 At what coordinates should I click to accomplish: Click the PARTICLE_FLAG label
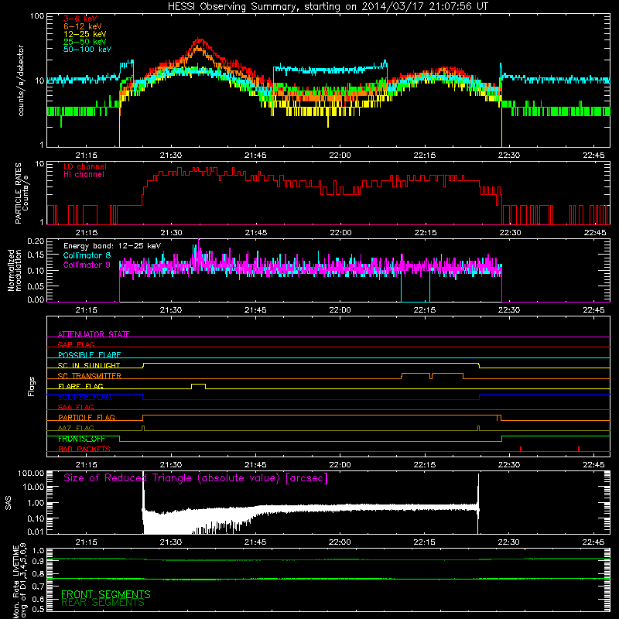click(87, 417)
